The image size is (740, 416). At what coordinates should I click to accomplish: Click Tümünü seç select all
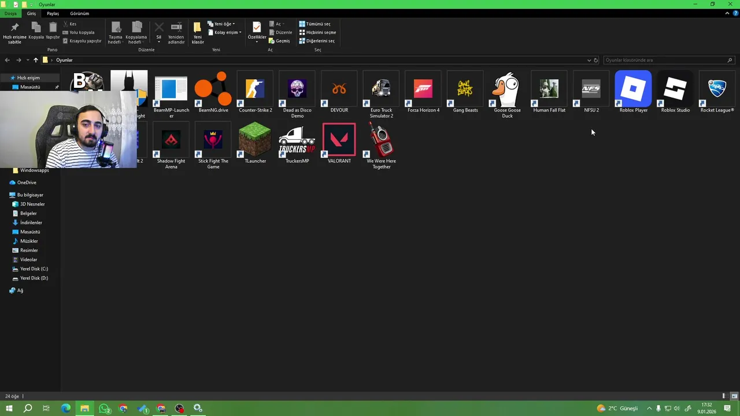pyautogui.click(x=315, y=24)
